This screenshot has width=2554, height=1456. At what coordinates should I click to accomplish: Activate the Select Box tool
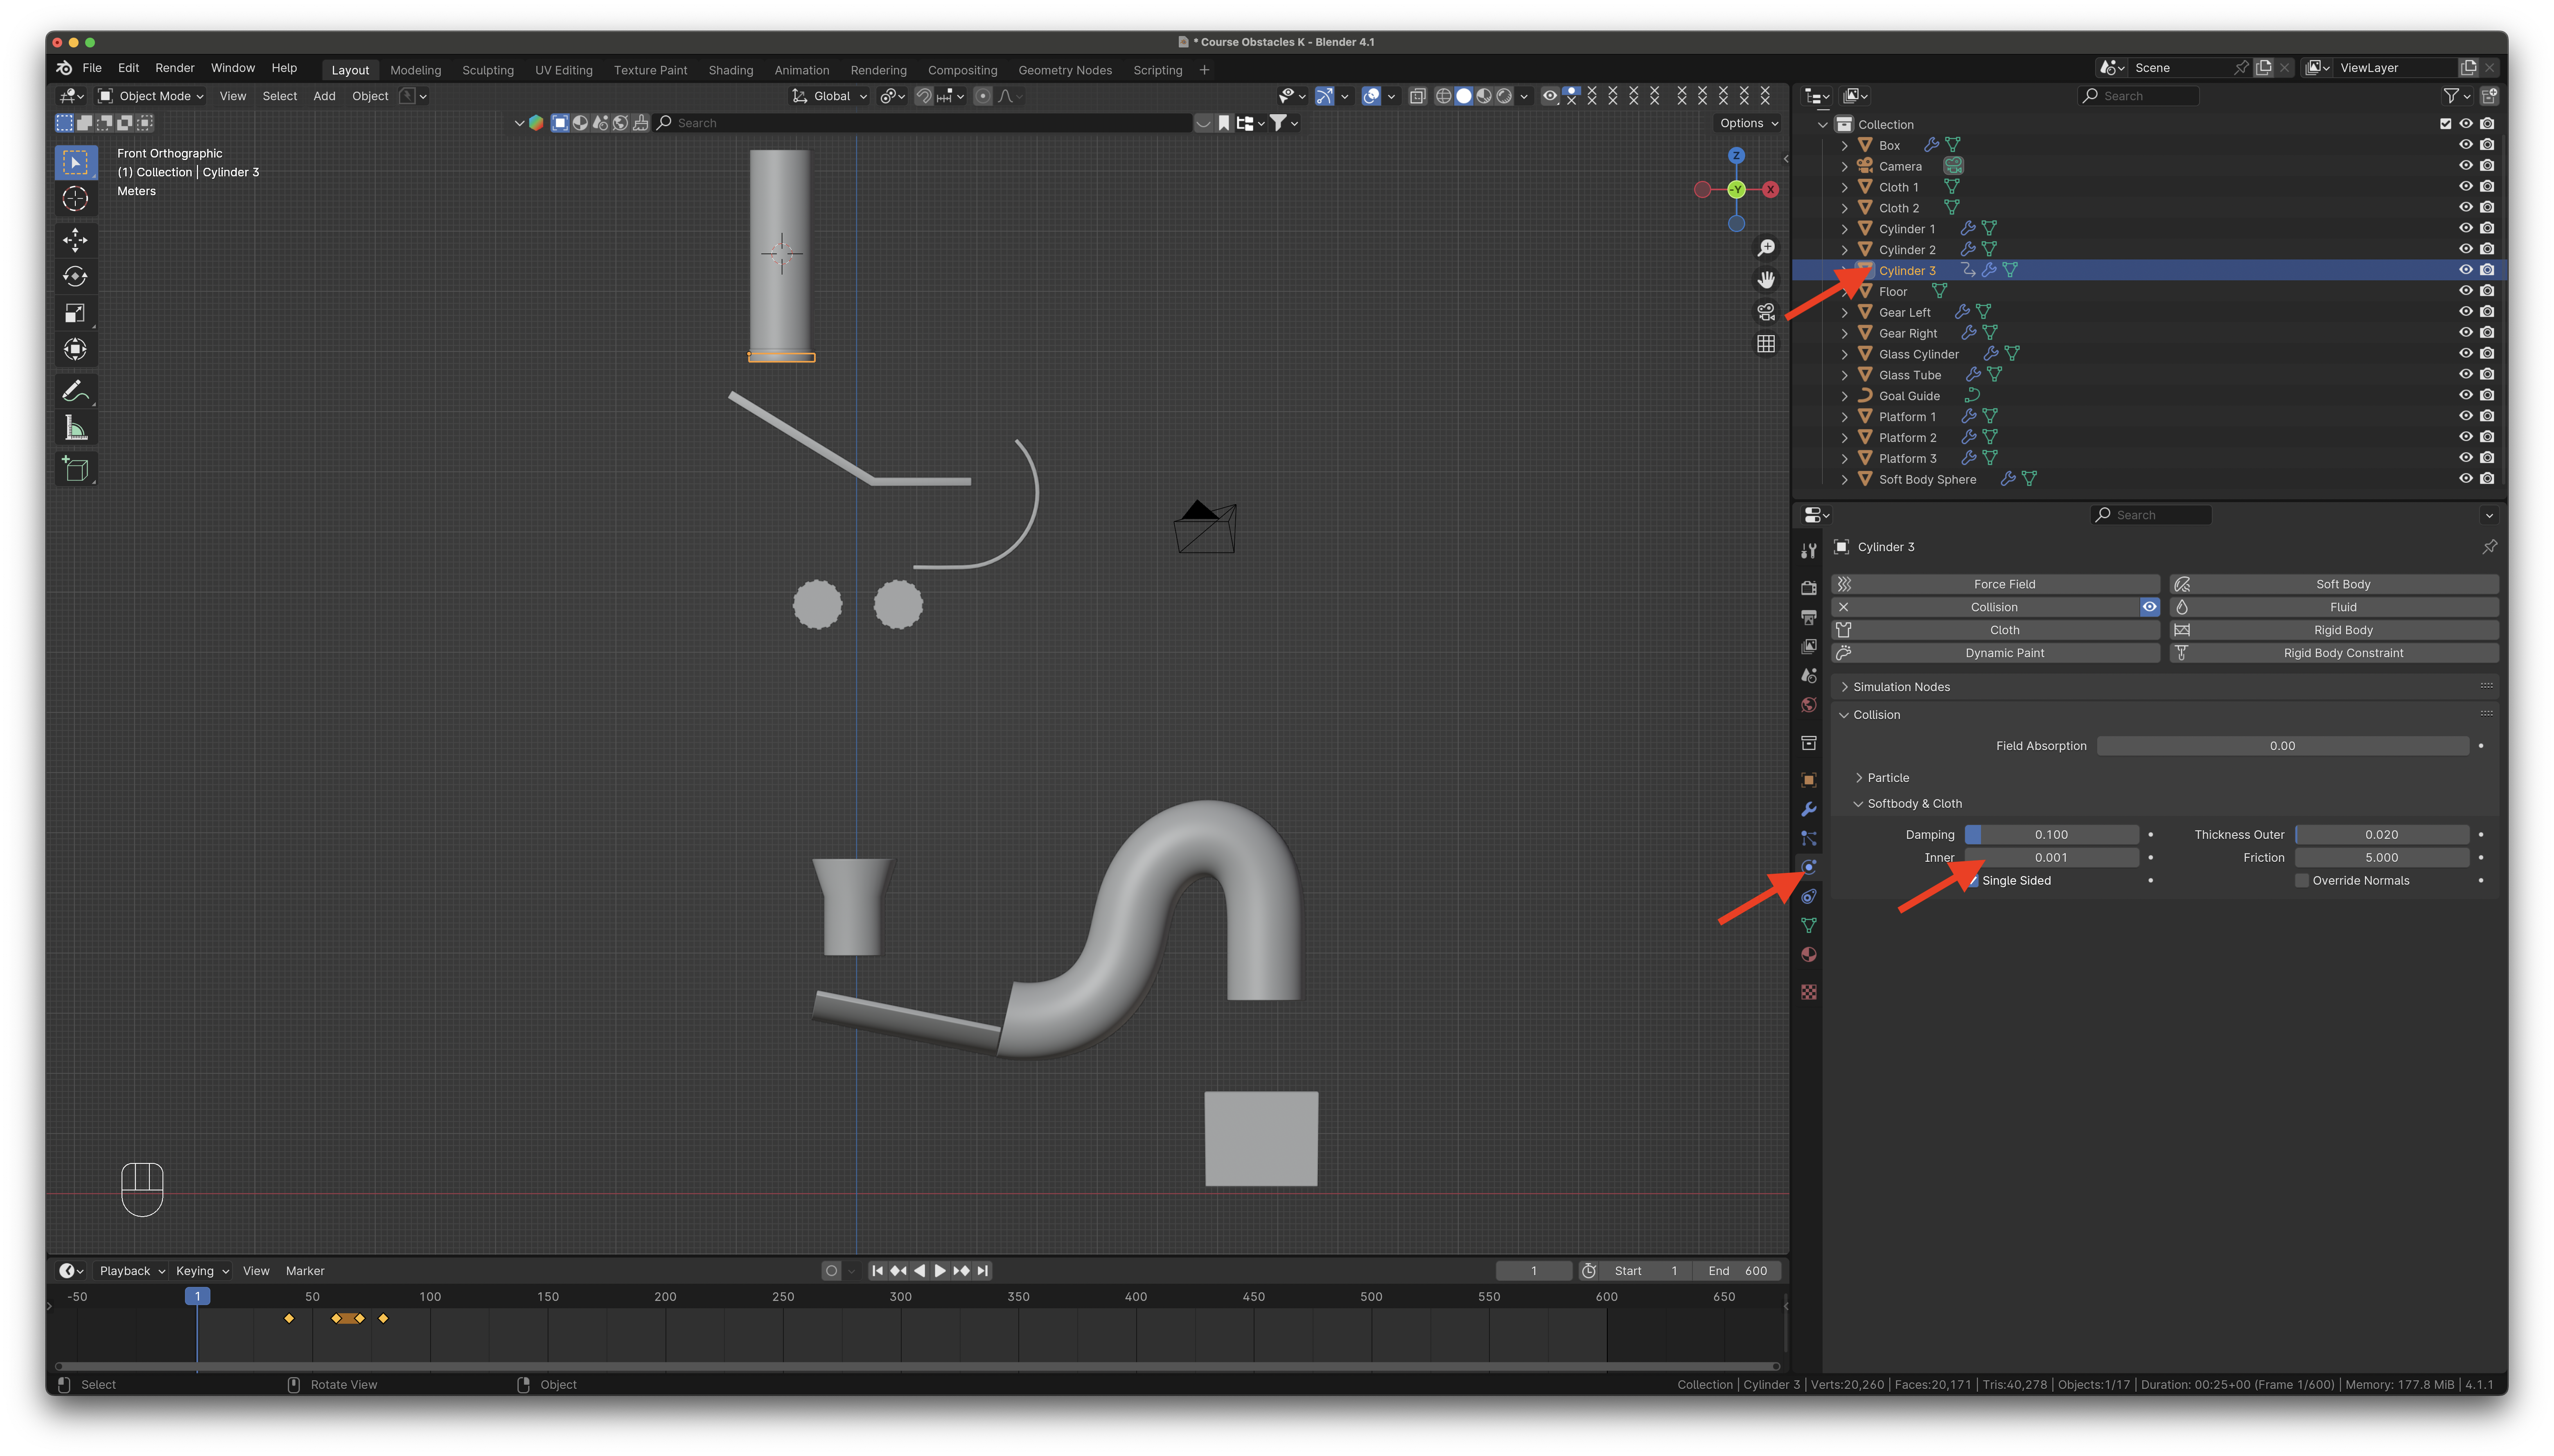tap(75, 162)
